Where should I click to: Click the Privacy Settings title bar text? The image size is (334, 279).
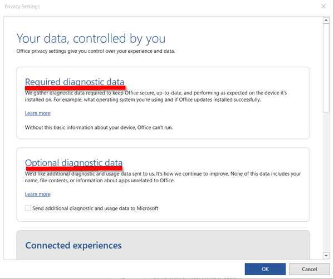(22, 6)
